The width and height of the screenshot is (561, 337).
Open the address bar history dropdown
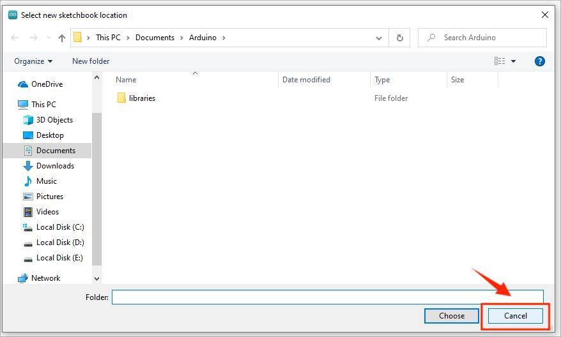(378, 38)
